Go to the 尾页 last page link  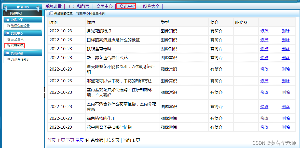tap(79, 140)
